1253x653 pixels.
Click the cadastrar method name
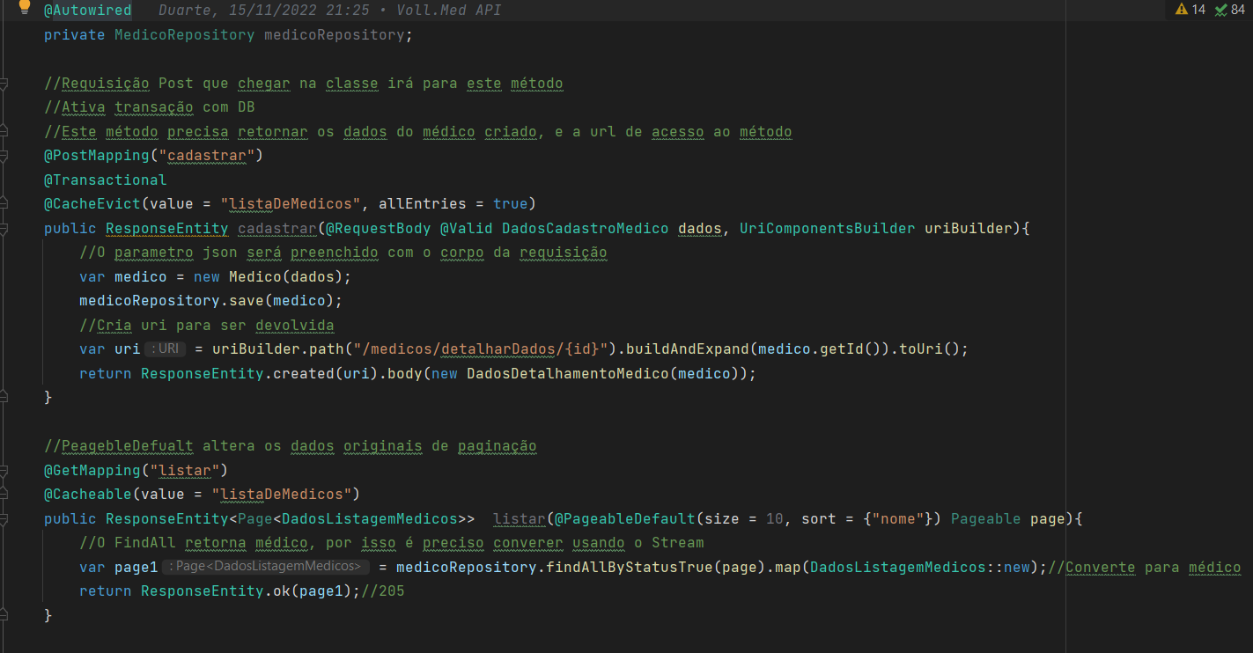point(277,228)
